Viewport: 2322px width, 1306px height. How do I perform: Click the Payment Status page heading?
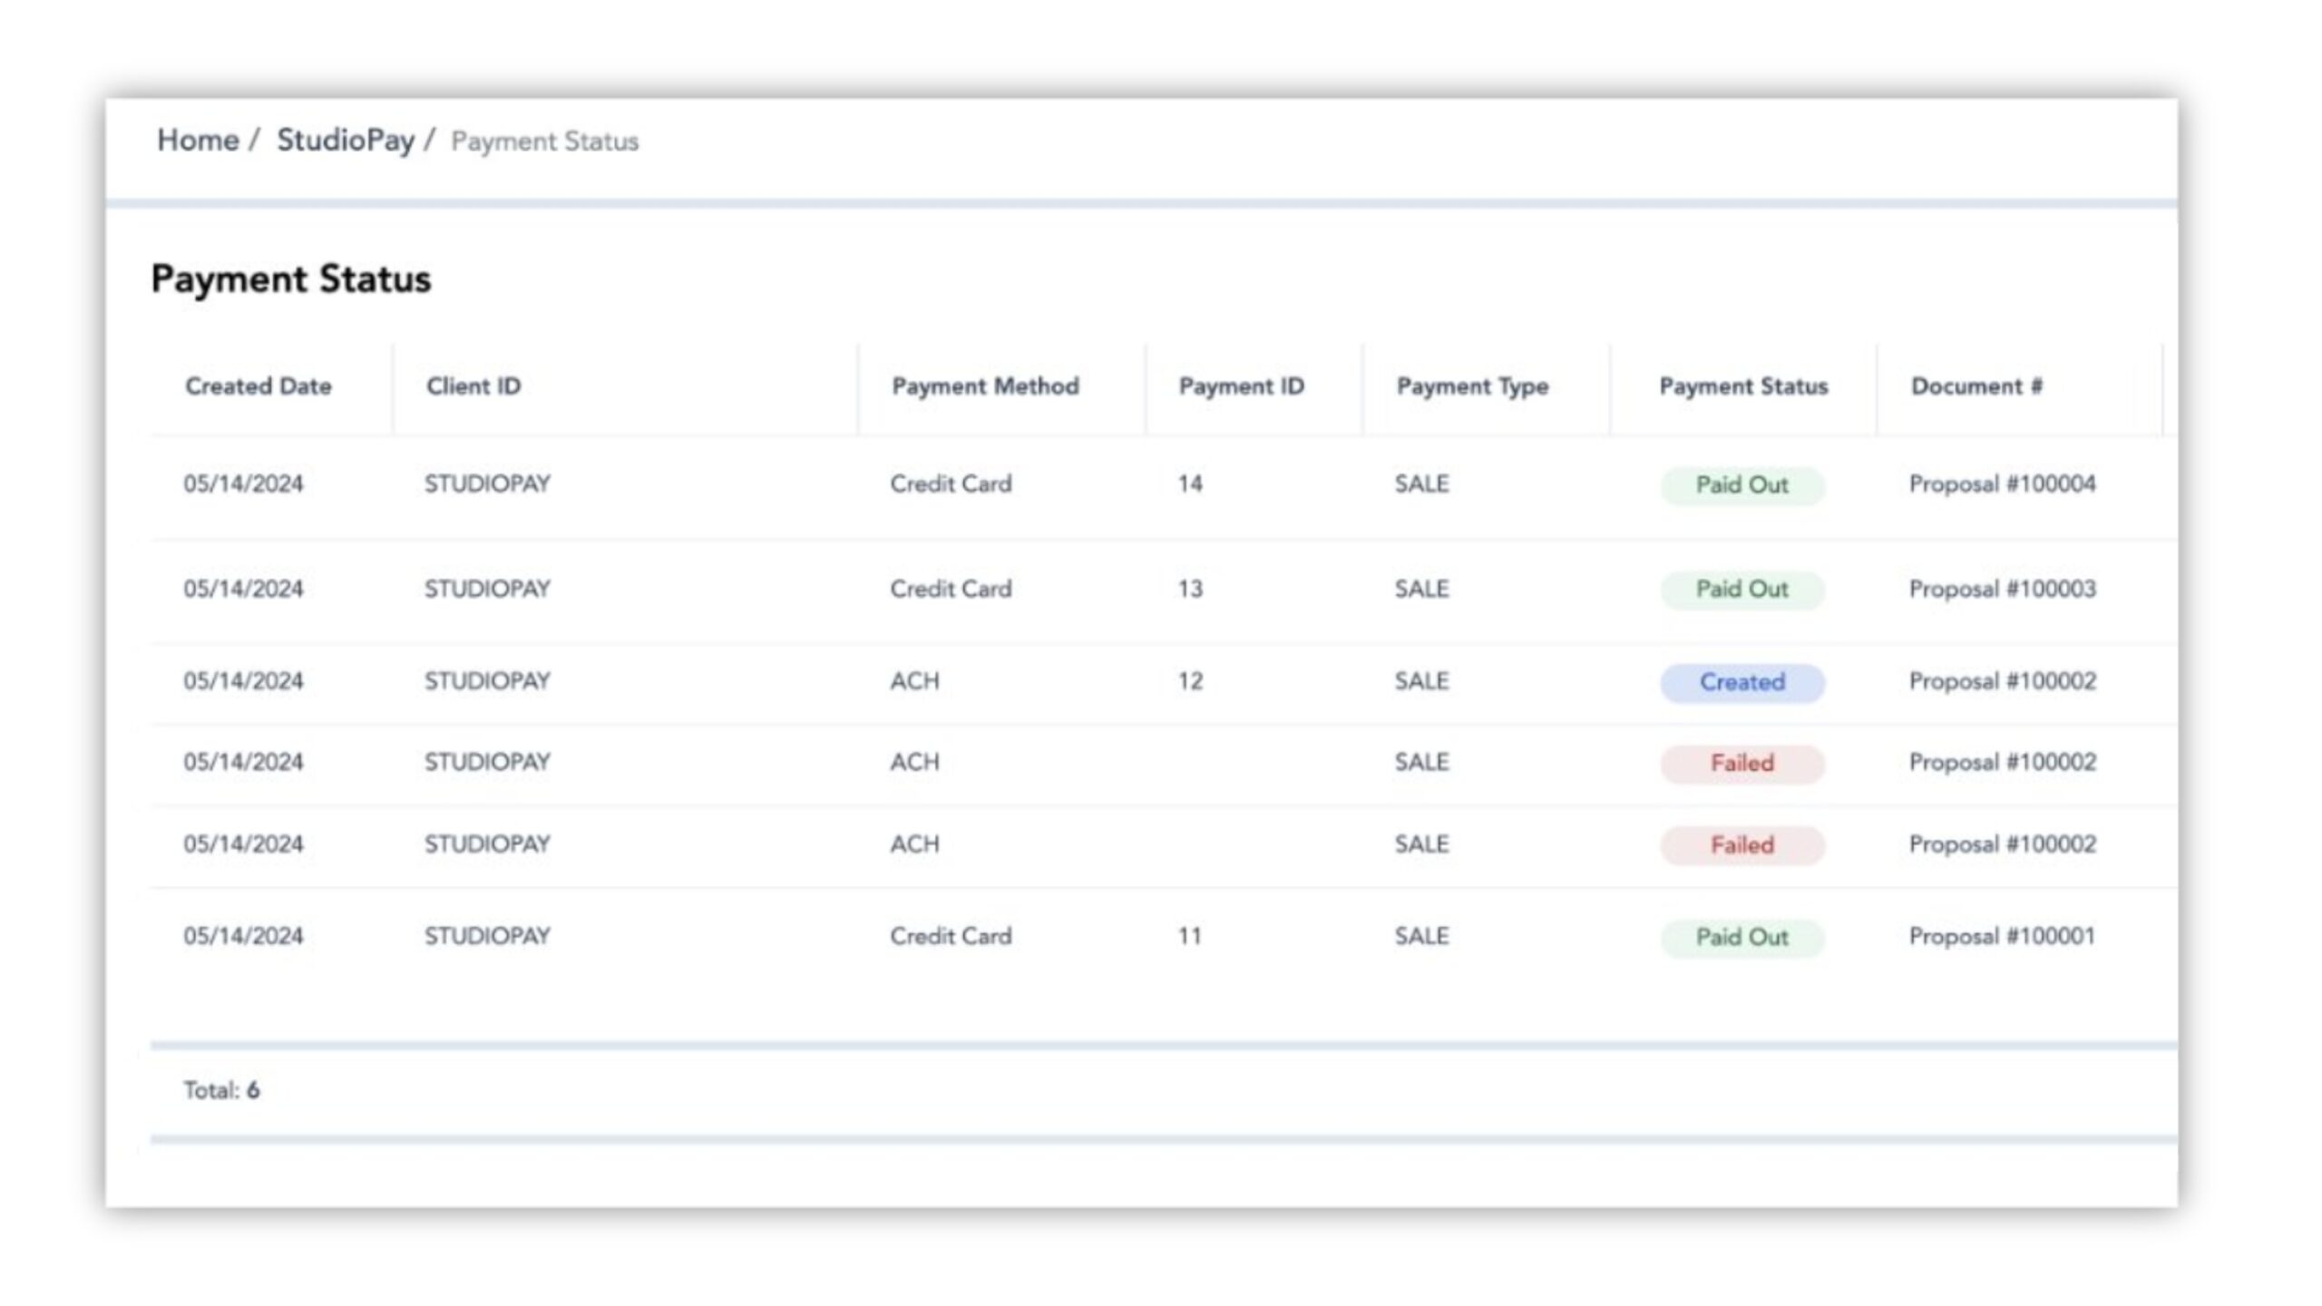[x=290, y=279]
